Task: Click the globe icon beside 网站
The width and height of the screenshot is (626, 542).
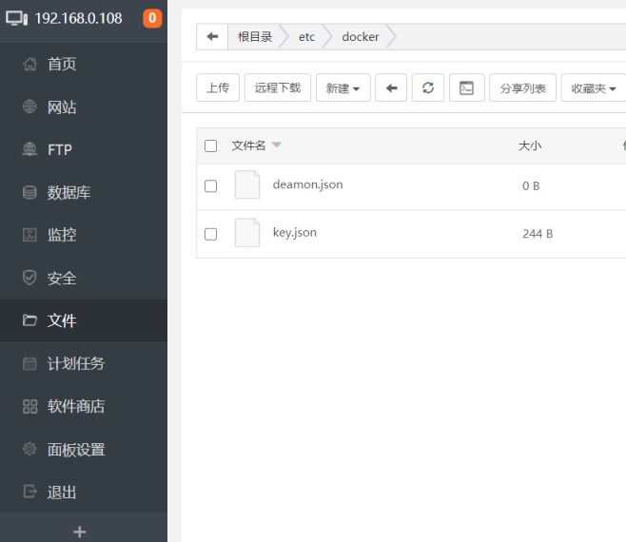Action: (29, 106)
